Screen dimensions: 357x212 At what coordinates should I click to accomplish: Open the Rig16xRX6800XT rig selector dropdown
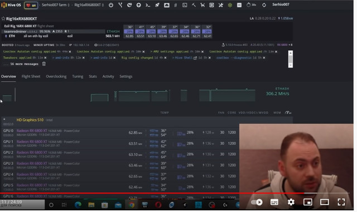pos(89,5)
